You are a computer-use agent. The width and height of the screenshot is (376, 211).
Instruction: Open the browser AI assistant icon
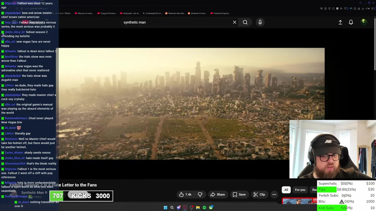pyautogui.click(x=367, y=8)
